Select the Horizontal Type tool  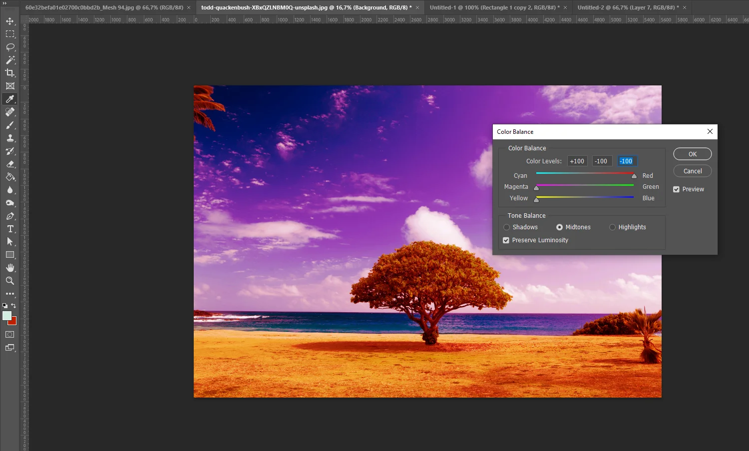click(10, 229)
